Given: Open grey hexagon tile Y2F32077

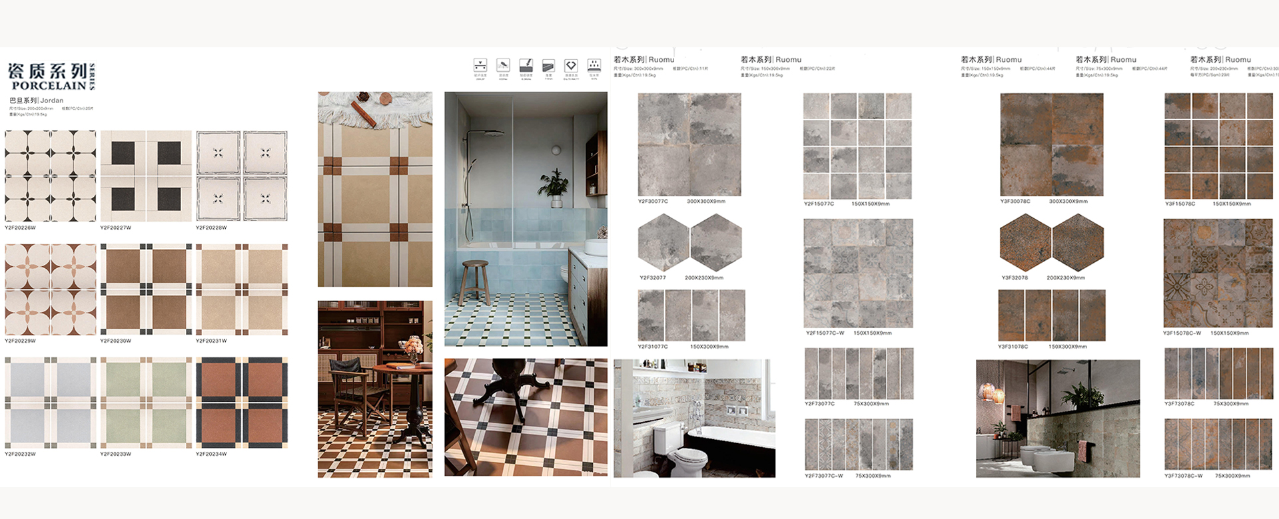Looking at the screenshot, I should coord(689,243).
